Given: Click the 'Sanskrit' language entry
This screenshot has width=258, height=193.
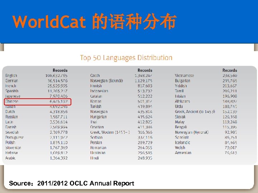Looking at the screenshot, I should [x=182, y=137].
